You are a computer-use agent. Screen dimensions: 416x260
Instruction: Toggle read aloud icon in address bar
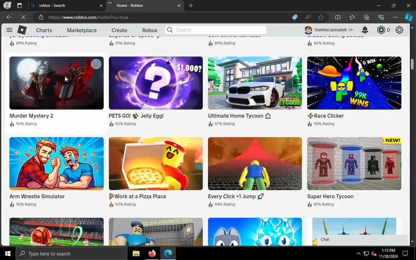(x=308, y=17)
